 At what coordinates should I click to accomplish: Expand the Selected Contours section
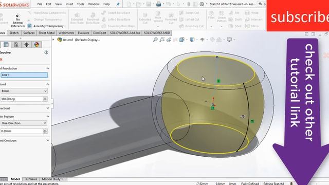48,140
